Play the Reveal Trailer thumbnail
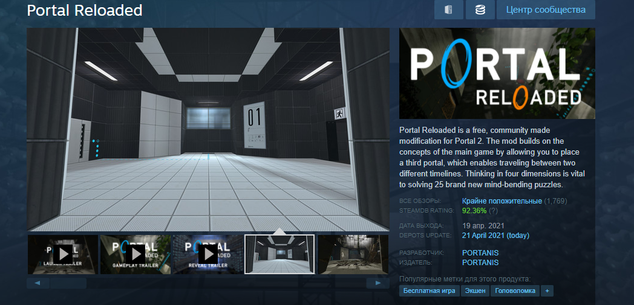The image size is (634, 305). coord(208,255)
